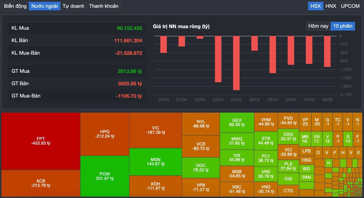Open the VIX tile 55.96 tỷ
The image size is (364, 198).
click(237, 157)
